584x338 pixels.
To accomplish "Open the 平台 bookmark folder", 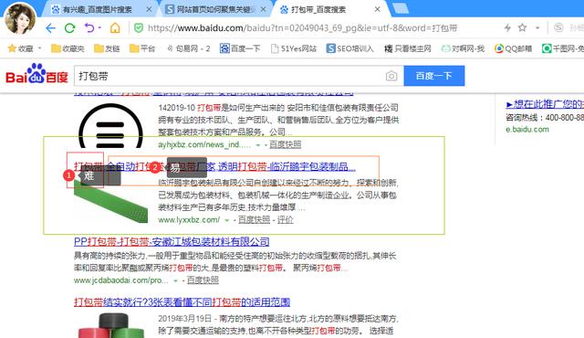I will [142, 48].
